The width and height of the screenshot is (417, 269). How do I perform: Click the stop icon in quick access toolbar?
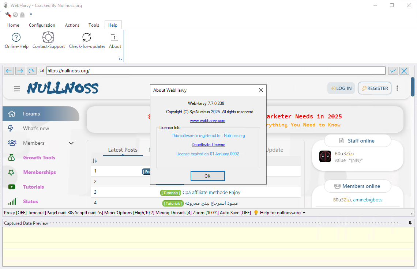(15, 15)
